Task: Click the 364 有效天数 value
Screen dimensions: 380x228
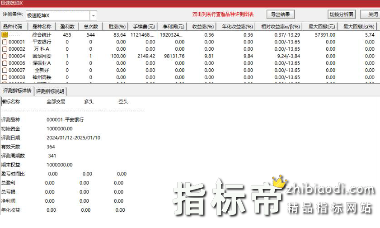Action: (51, 147)
